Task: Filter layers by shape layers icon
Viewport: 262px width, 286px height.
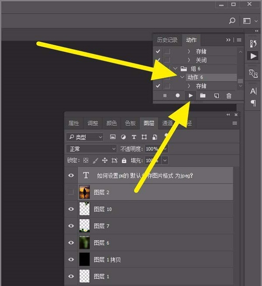Action: pos(144,137)
